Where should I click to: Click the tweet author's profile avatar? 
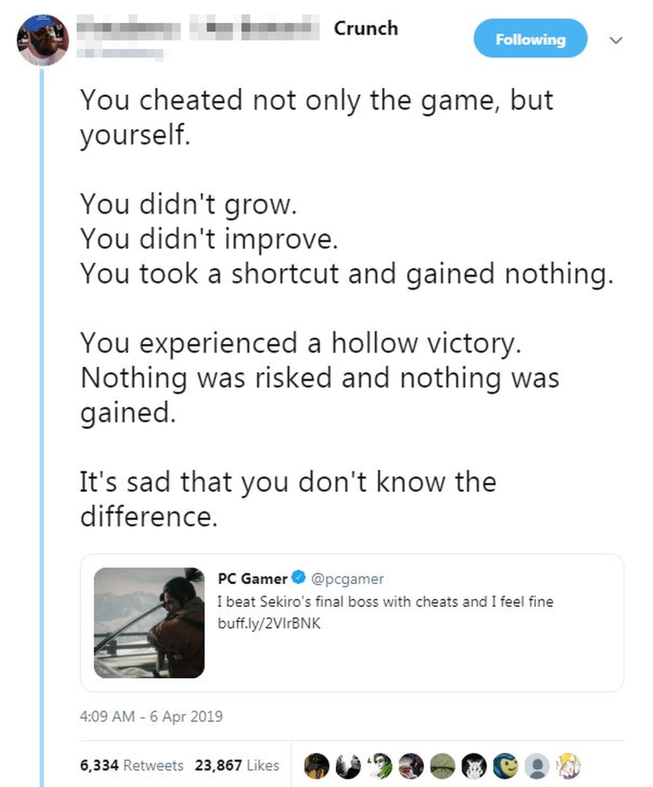pos(43,39)
